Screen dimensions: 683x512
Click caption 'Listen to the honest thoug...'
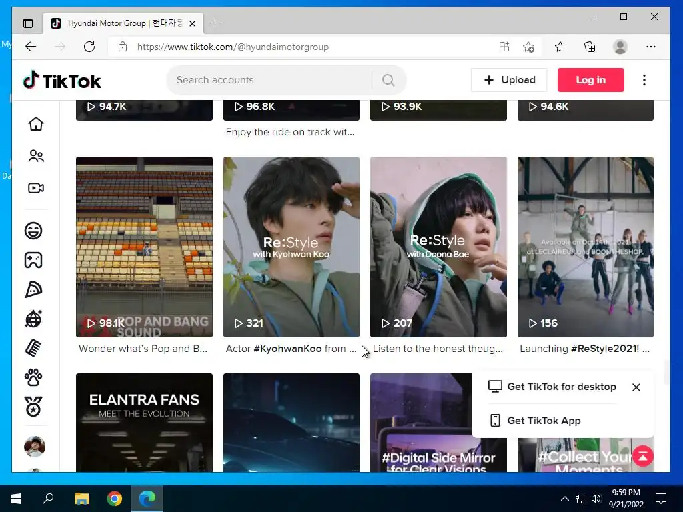click(x=438, y=349)
